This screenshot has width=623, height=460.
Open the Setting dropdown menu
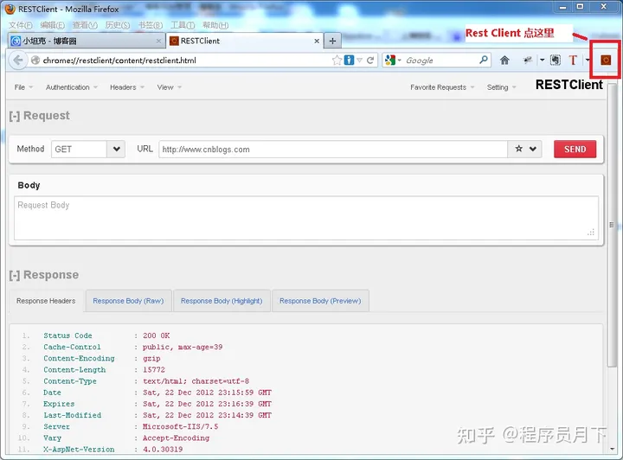pos(501,87)
